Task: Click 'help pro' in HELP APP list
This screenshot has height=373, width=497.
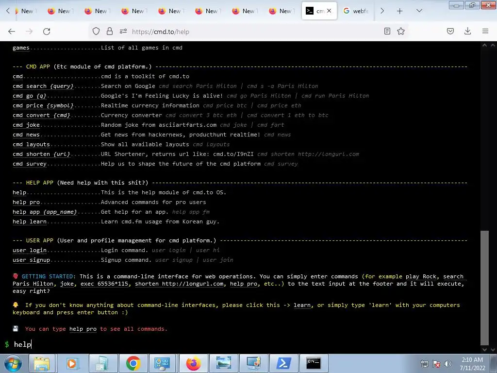Action: (x=26, y=203)
